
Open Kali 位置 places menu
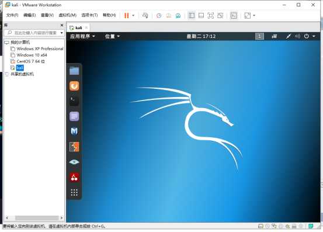[112, 36]
